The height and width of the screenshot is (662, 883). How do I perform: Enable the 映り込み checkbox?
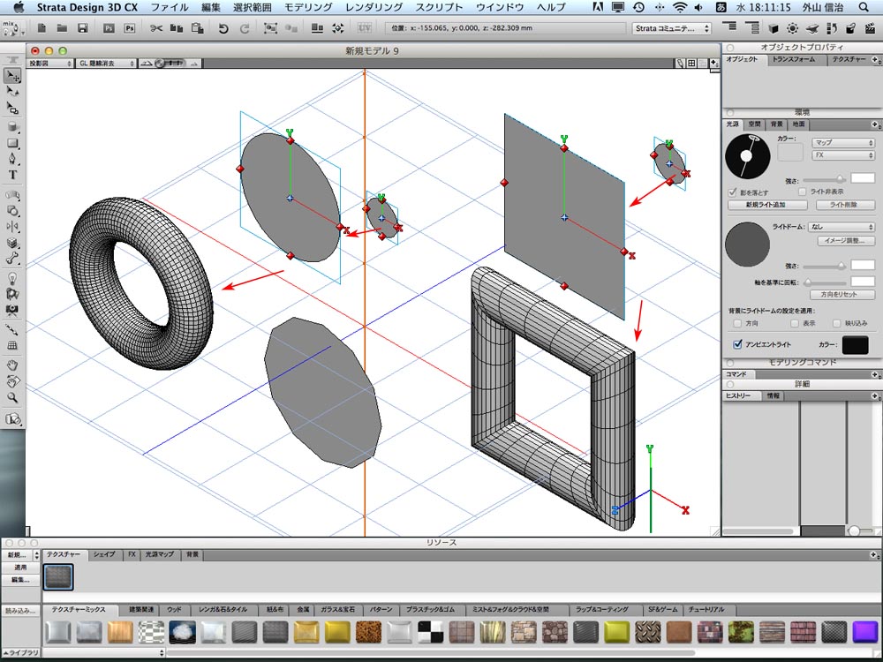[x=836, y=323]
